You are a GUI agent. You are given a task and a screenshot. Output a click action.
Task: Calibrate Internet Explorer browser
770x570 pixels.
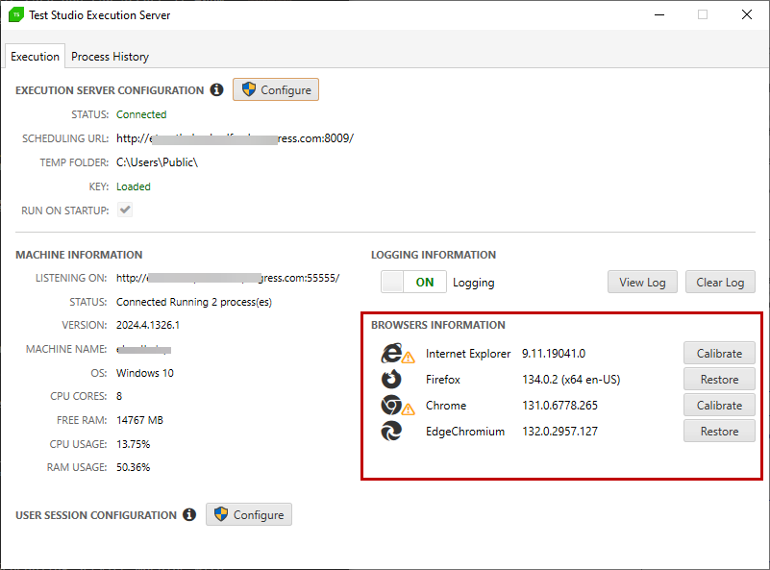[x=719, y=354]
